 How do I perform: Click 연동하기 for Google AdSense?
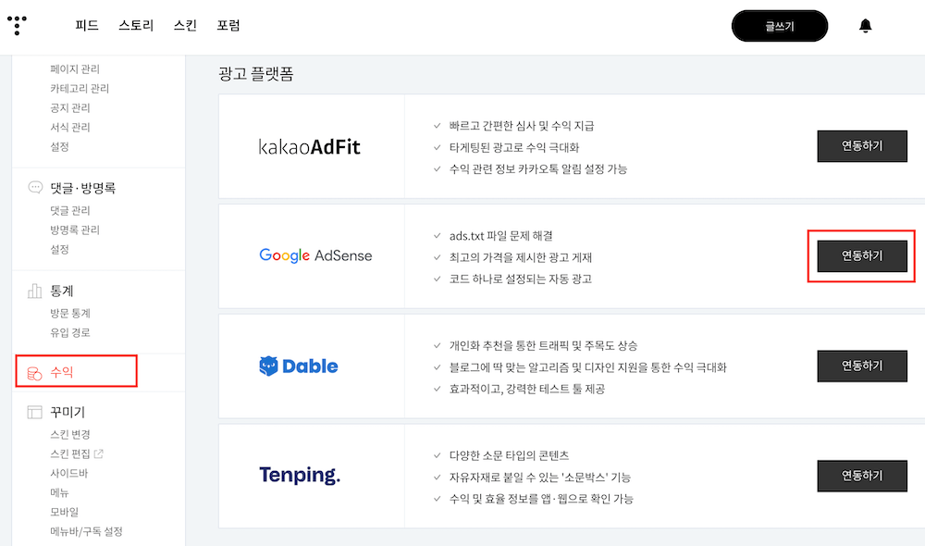coord(862,255)
